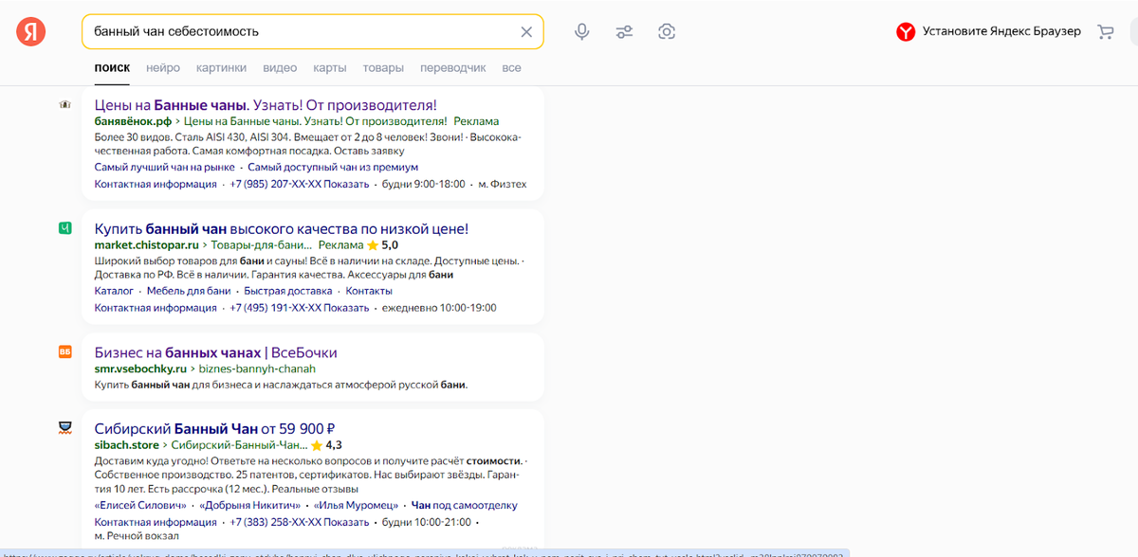This screenshot has height=557, width=1138.
Task: Open the Контакты sitelink
Action: pos(369,291)
